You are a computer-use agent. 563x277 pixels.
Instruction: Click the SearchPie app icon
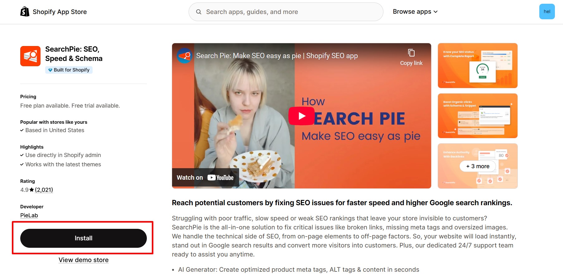pos(30,56)
